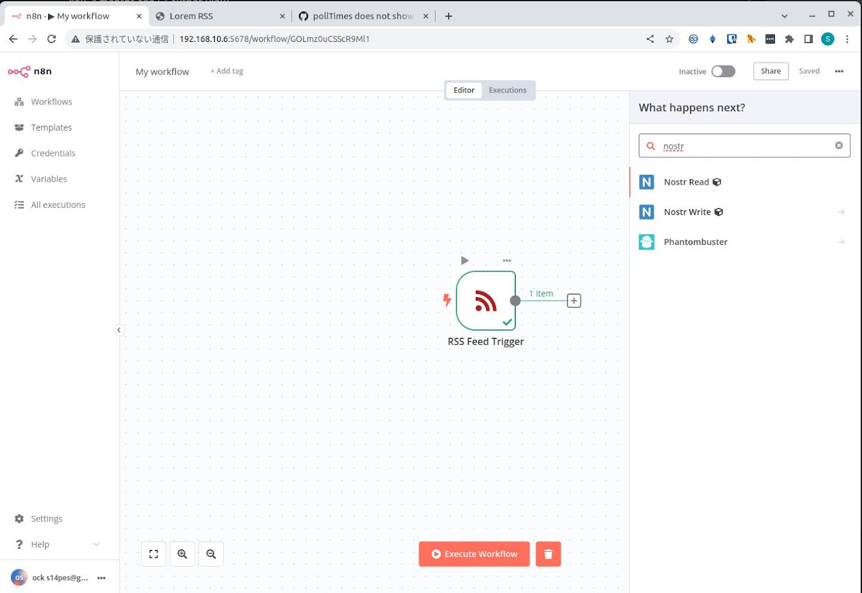The height and width of the screenshot is (593, 862).
Task: Switch to the Executions tab
Action: 507,90
